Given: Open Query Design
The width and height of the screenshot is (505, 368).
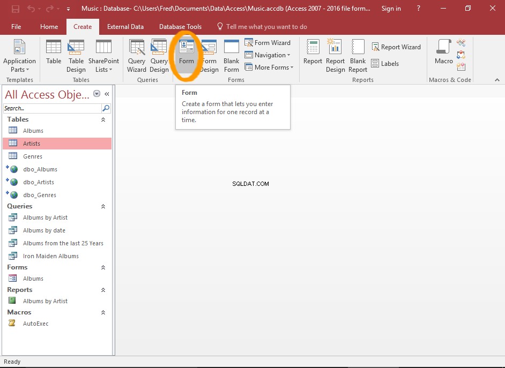Looking at the screenshot, I should [x=159, y=56].
